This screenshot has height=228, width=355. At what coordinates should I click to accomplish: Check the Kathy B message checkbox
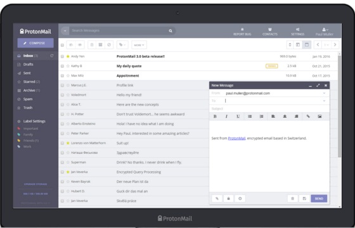(x=62, y=66)
